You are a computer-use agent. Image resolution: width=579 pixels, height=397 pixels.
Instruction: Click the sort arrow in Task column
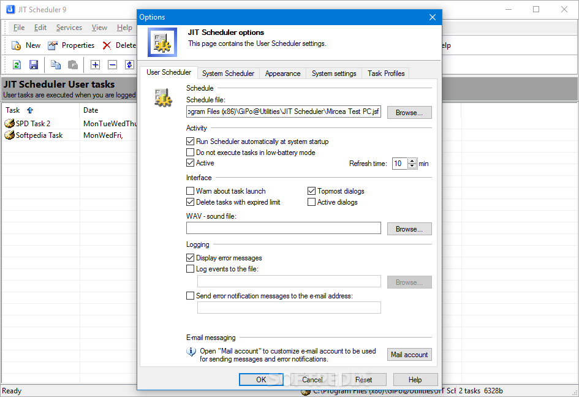pos(30,110)
